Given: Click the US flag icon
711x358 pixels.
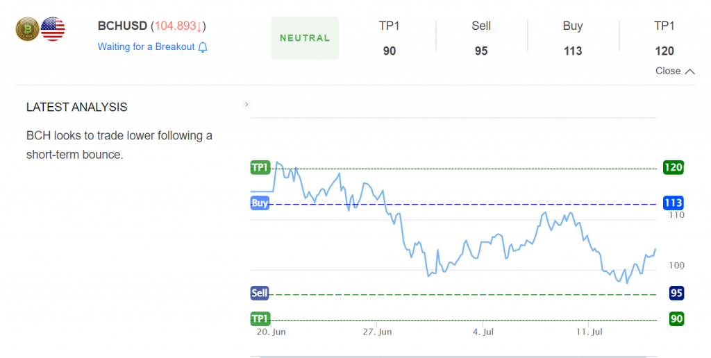Looking at the screenshot, I should [x=53, y=29].
